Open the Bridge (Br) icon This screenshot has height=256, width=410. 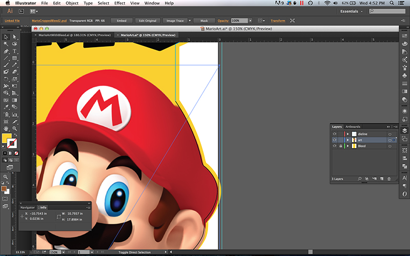pos(22,11)
